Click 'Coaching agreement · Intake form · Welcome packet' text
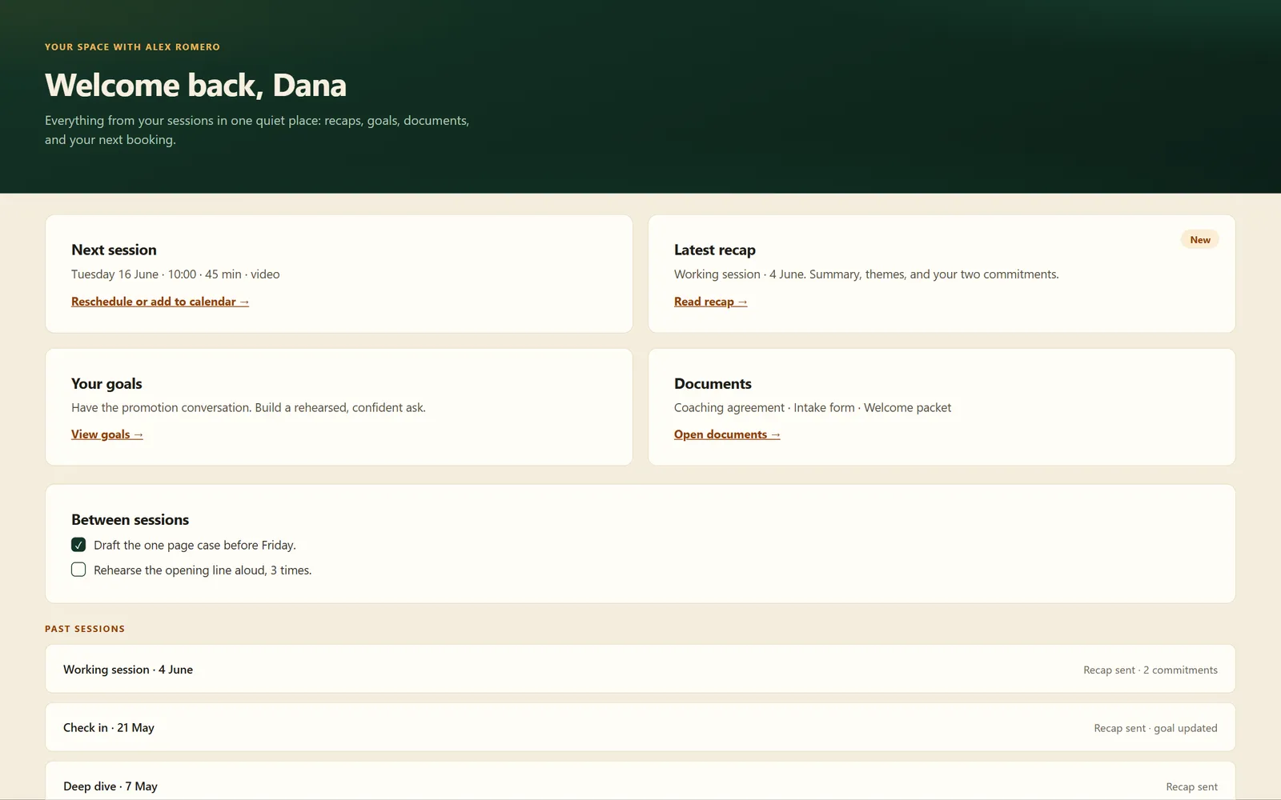This screenshot has height=800, width=1281. pyautogui.click(x=813, y=407)
